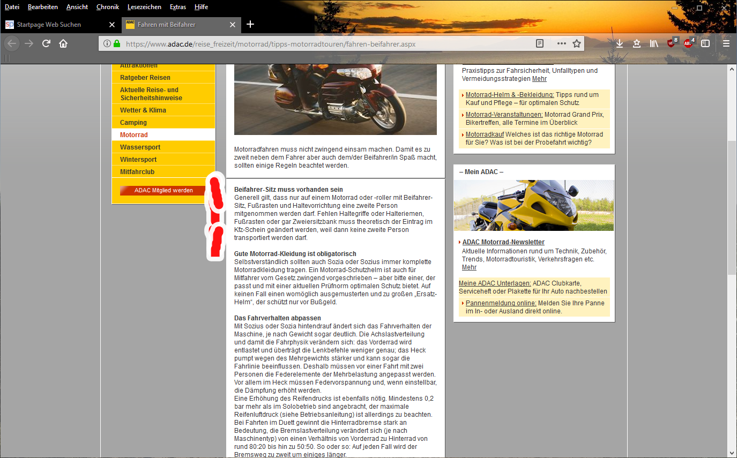Click the yellow motorcycle image under Mein ADAC
This screenshot has height=458, width=737.
[534, 205]
